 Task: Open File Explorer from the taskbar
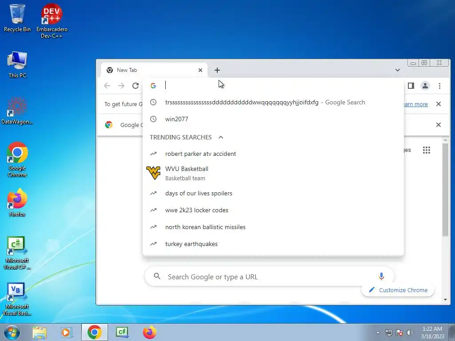point(40,332)
